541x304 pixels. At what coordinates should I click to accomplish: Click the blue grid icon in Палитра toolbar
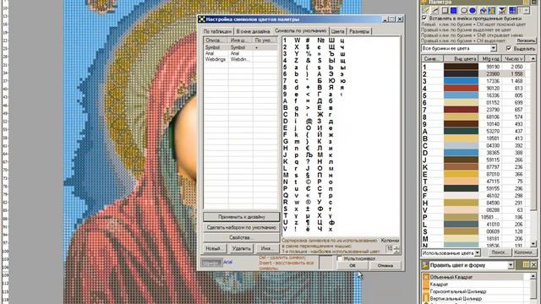point(513,10)
